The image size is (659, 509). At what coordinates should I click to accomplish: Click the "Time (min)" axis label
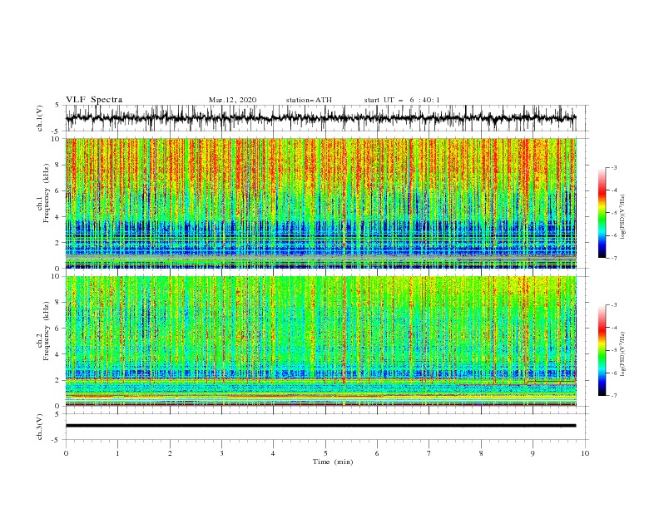click(x=333, y=462)
